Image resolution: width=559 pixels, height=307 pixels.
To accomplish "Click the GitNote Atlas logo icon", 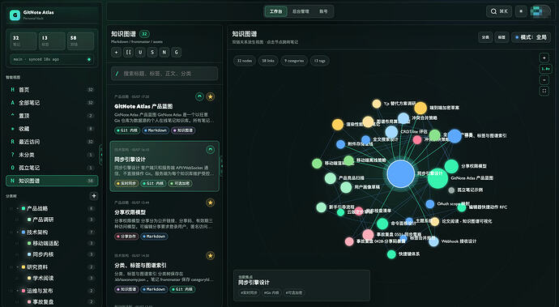I will pos(15,15).
